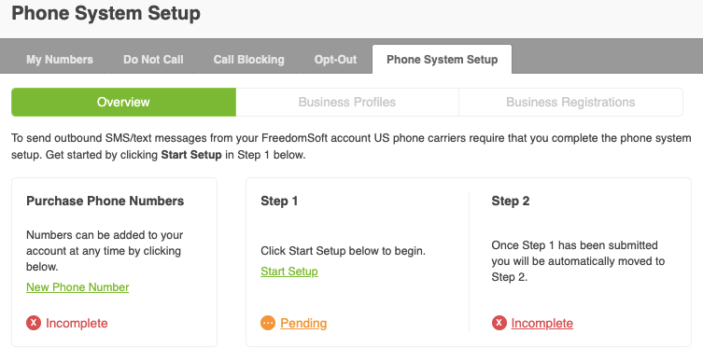
Task: Click the red X icon in Step 2
Action: point(499,323)
